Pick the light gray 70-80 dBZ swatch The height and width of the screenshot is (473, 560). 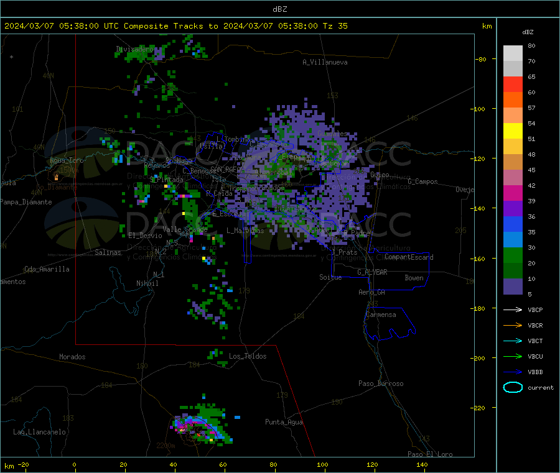[513, 53]
